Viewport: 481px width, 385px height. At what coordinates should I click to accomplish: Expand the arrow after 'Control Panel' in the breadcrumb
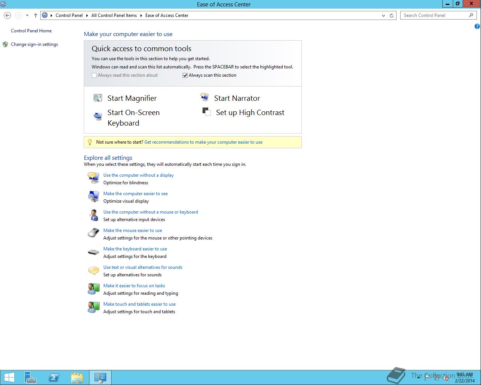click(87, 15)
